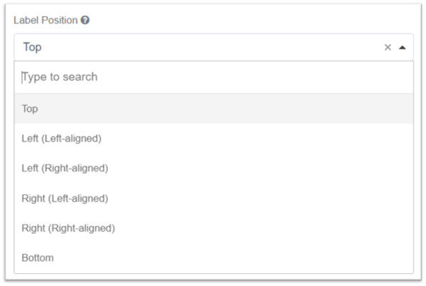Click the Label Position combo box field
This screenshot has height=286, width=426.
214,48
